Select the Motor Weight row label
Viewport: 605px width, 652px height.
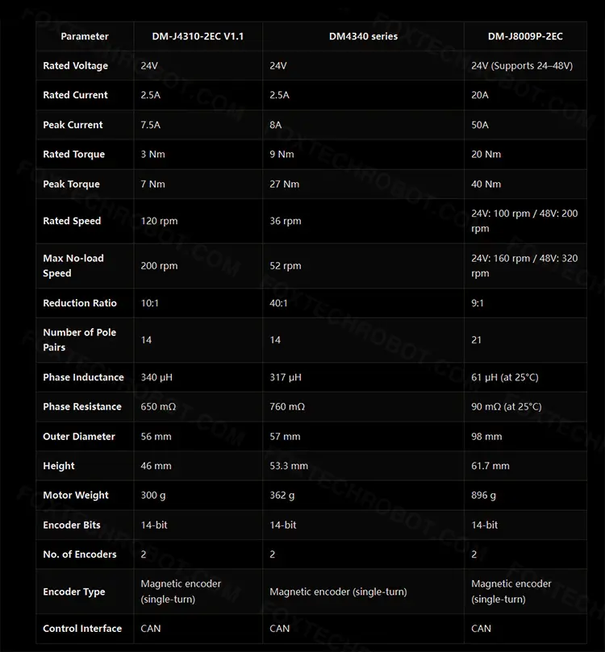[x=76, y=496]
